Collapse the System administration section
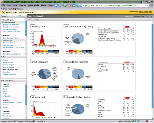Image resolution: width=154 pixels, height=123 pixels. point(2,84)
